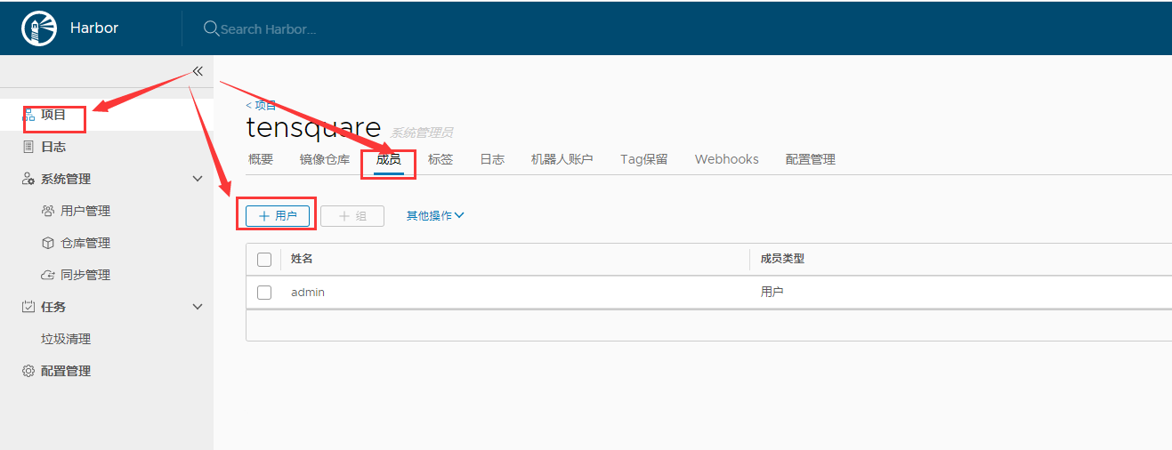Check the checkbox for the admin row

tap(264, 292)
